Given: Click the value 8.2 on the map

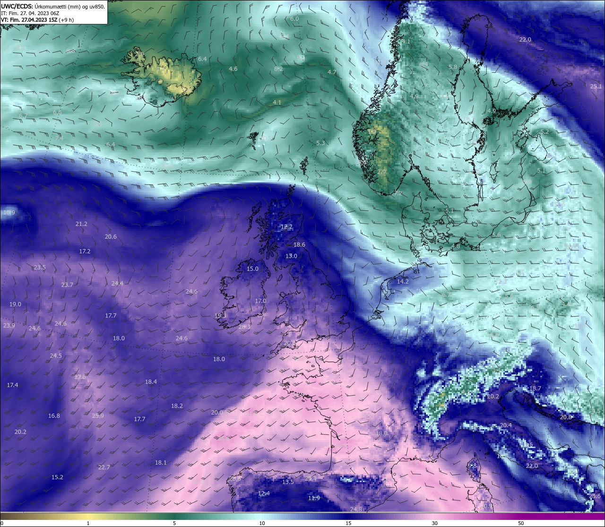Looking at the screenshot, I should pyautogui.click(x=279, y=69).
